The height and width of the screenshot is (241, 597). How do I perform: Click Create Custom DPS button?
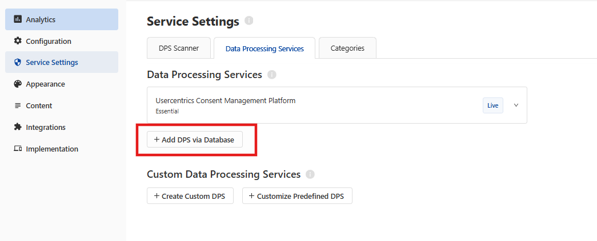(190, 196)
